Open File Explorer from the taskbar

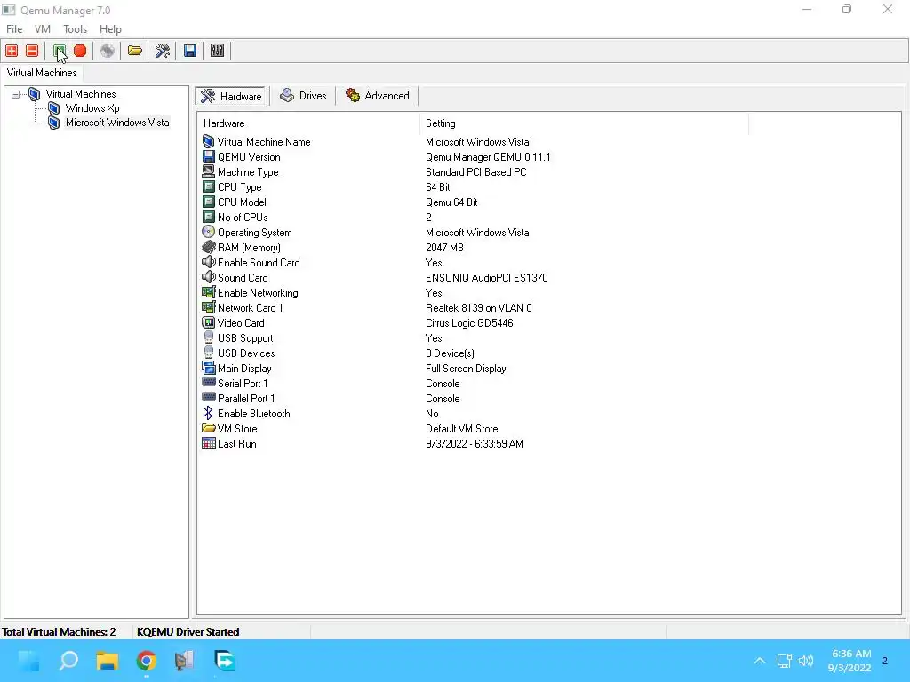(108, 661)
